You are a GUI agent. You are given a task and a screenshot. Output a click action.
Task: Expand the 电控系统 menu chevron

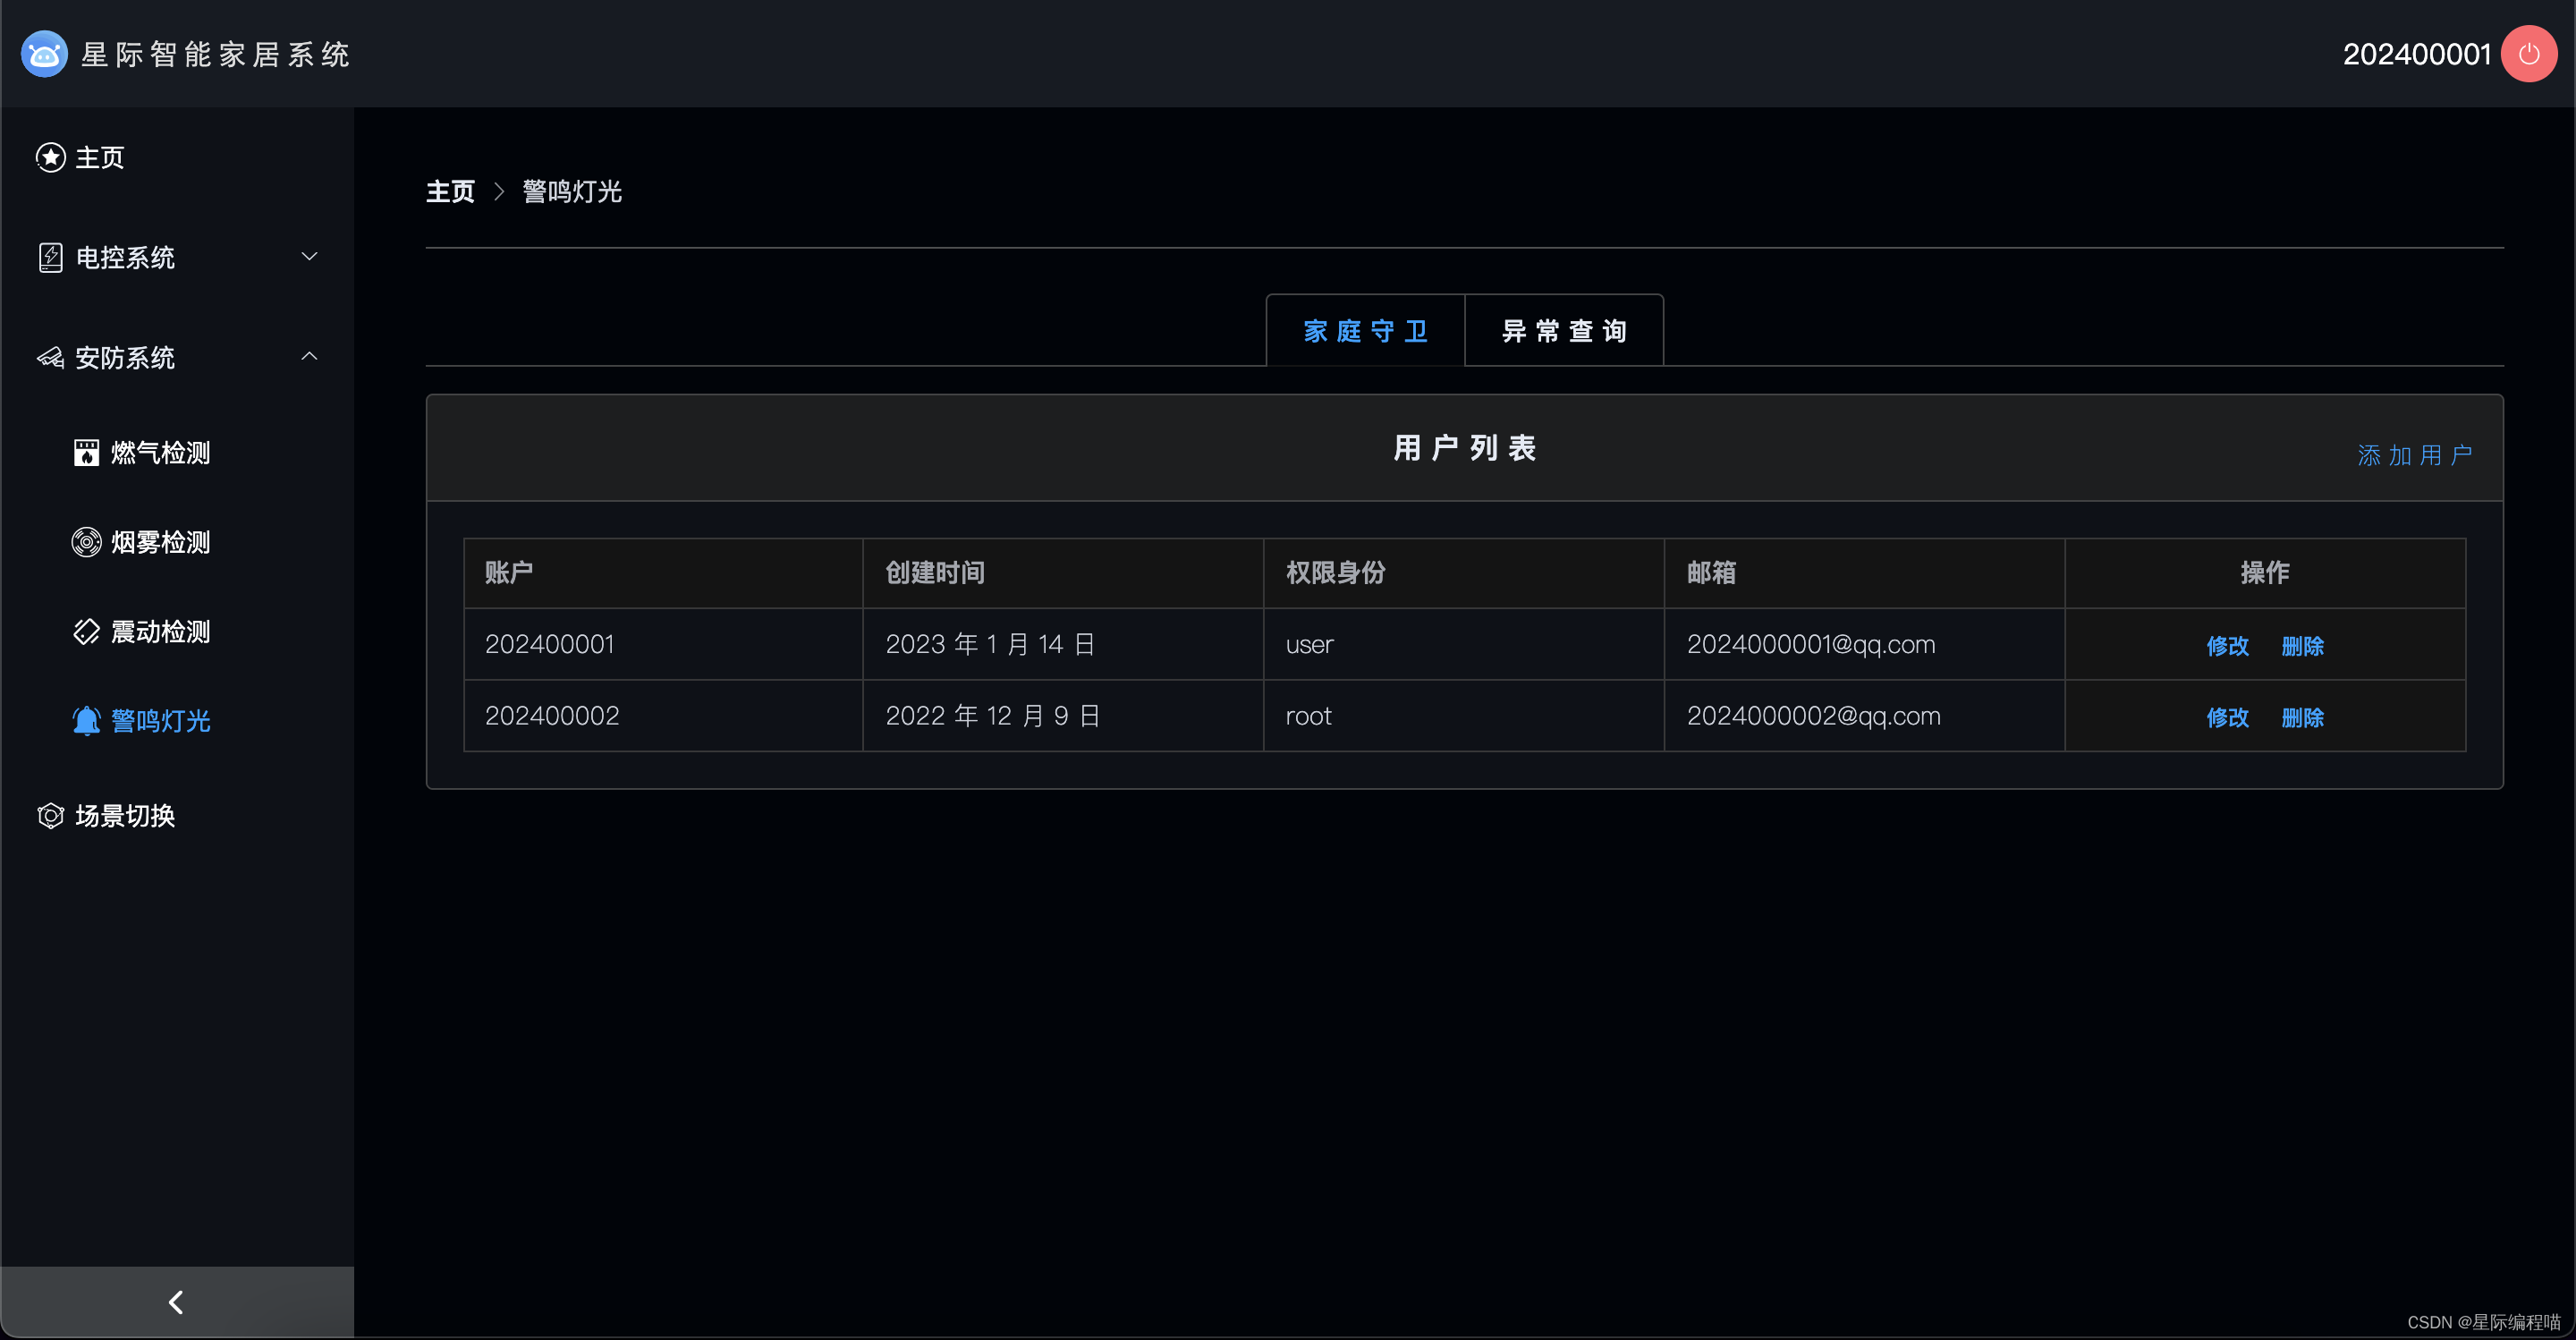(309, 257)
